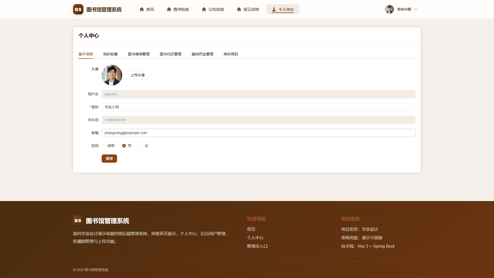
Task: Open the 图书借阅管理 tab
Action: 139,54
